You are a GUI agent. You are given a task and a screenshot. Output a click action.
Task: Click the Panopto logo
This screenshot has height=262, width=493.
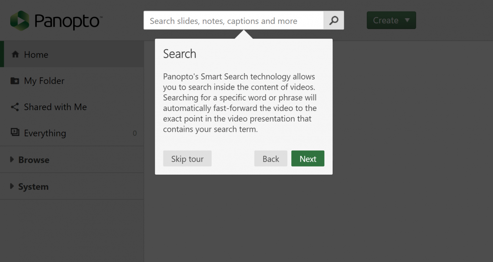pyautogui.click(x=55, y=20)
